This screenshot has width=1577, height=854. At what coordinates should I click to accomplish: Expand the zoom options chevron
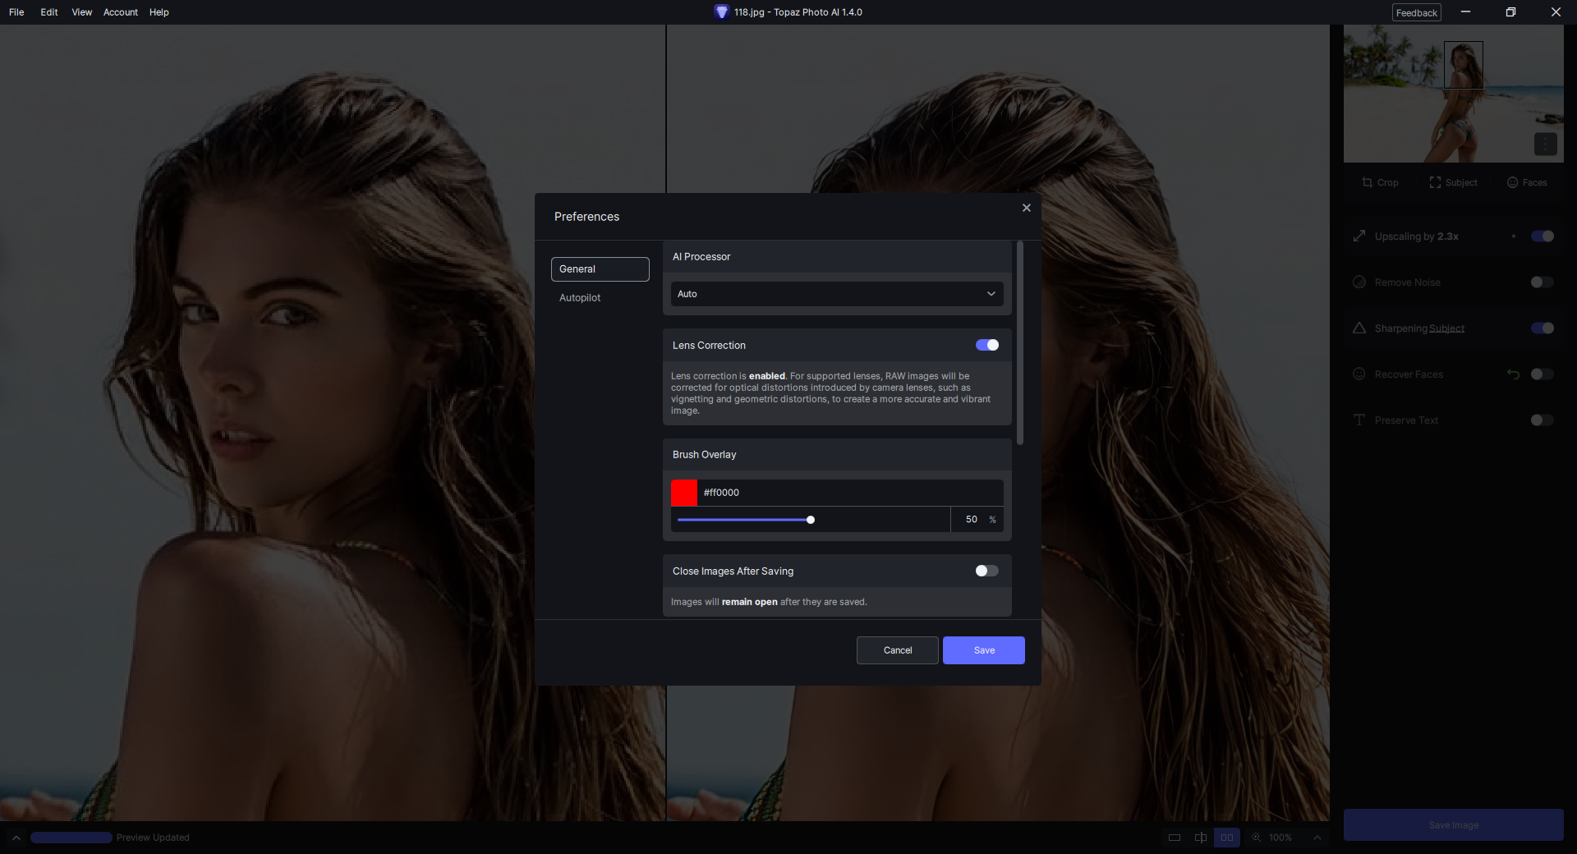(1317, 838)
